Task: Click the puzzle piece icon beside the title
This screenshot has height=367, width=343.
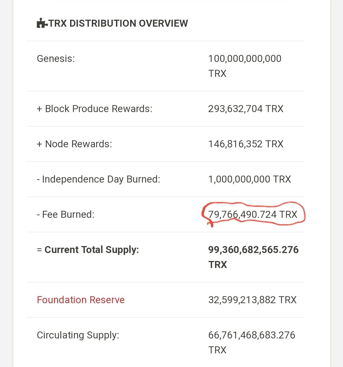Action: [42, 23]
